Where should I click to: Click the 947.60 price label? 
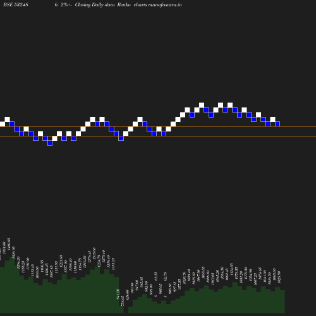coord(137,286)
